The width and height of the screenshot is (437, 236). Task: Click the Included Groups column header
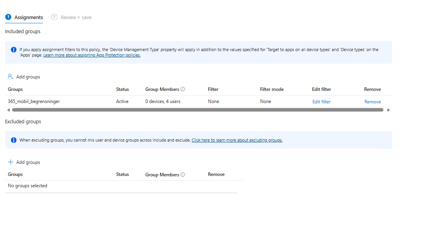(x=15, y=89)
